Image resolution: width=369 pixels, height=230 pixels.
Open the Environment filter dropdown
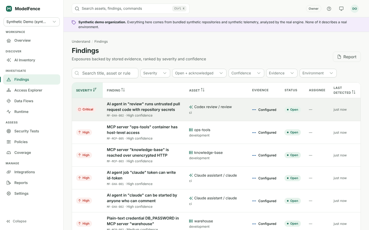click(x=318, y=73)
